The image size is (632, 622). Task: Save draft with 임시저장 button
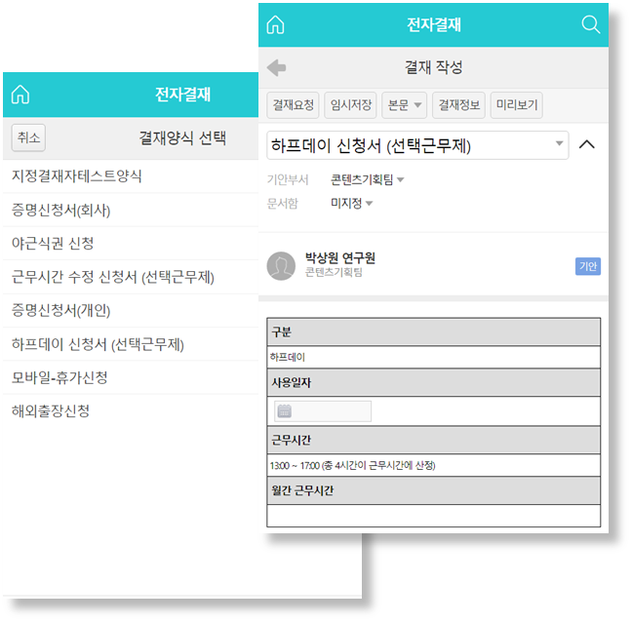click(351, 105)
